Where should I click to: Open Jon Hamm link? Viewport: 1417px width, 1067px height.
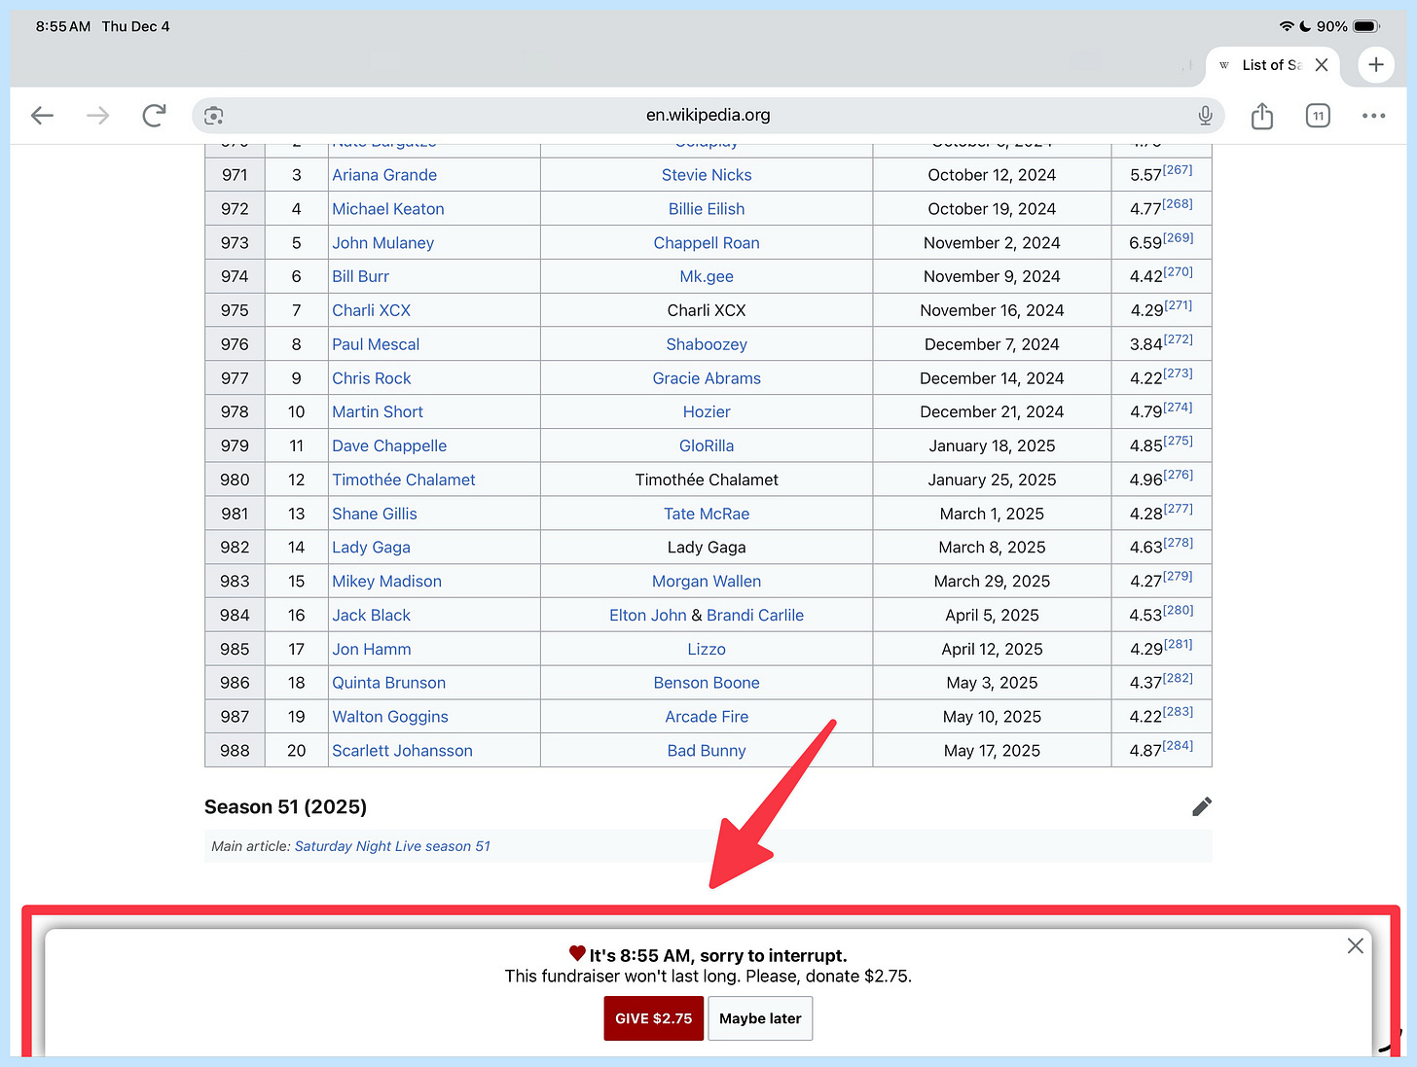[x=371, y=649]
